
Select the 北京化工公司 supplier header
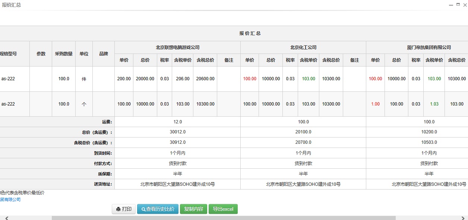(x=303, y=48)
